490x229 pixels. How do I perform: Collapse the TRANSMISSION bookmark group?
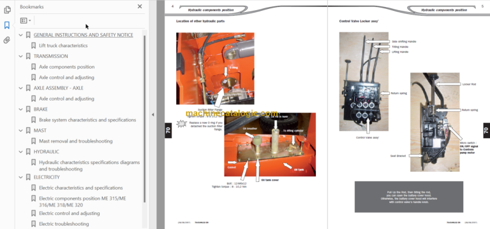tap(20, 56)
